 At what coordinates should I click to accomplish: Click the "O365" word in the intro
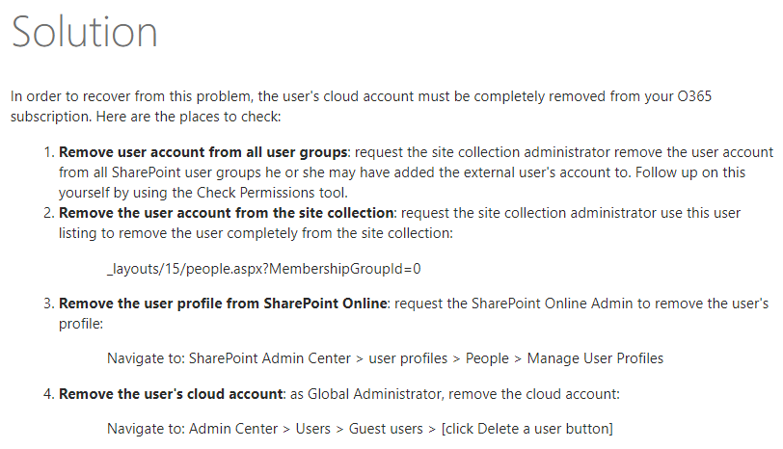tap(691, 96)
